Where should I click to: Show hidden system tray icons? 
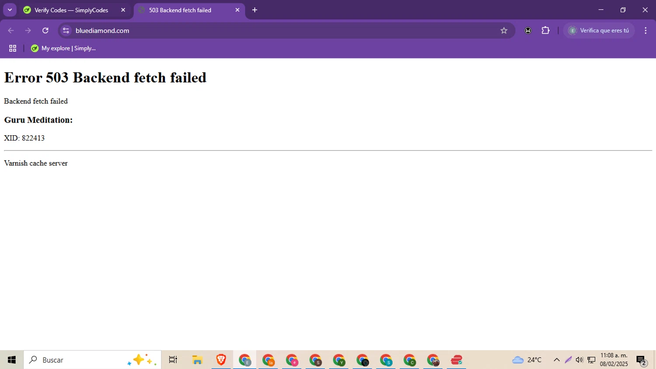557,360
